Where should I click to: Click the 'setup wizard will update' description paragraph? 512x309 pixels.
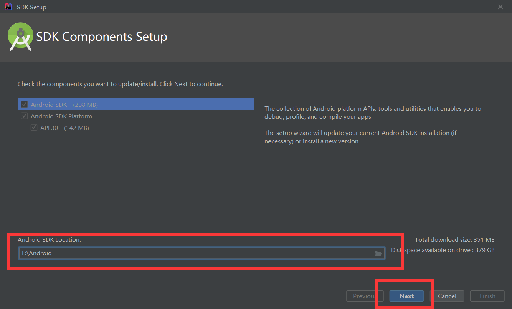pos(360,137)
